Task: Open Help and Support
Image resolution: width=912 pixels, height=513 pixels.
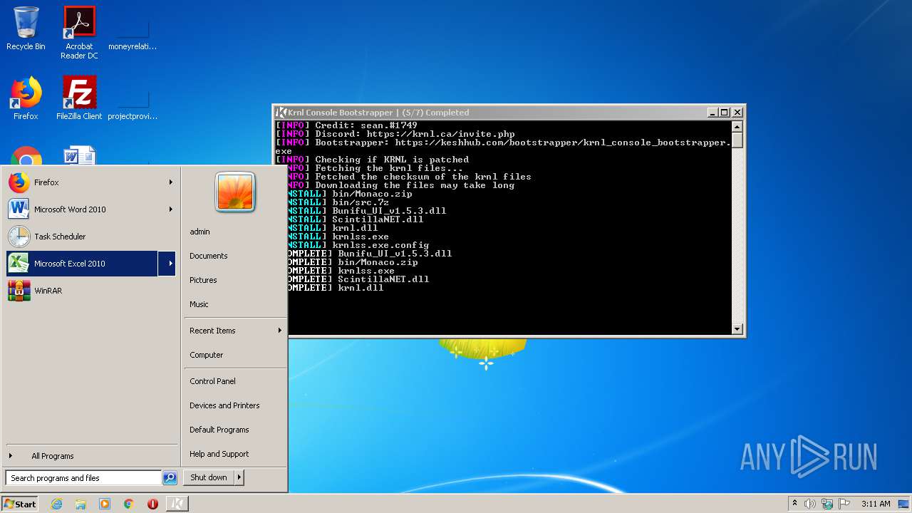Action: (219, 454)
